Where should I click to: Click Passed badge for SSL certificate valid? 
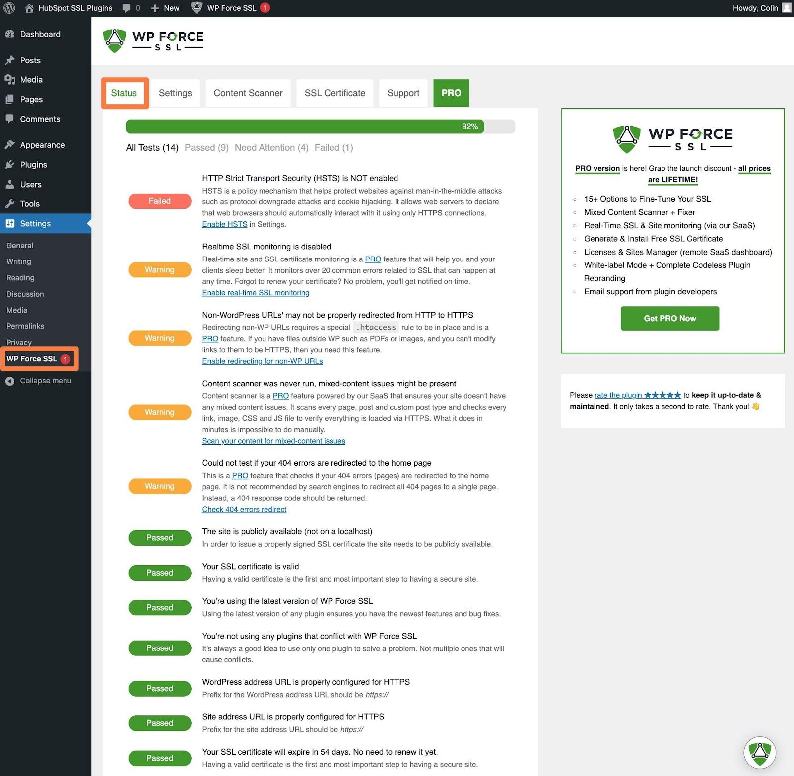pos(160,573)
